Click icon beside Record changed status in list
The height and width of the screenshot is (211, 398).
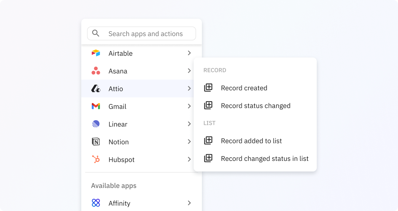click(208, 159)
